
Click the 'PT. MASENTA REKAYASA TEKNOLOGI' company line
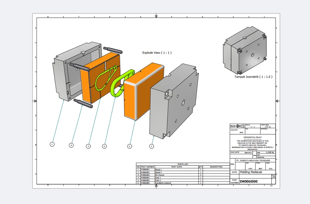253,160
